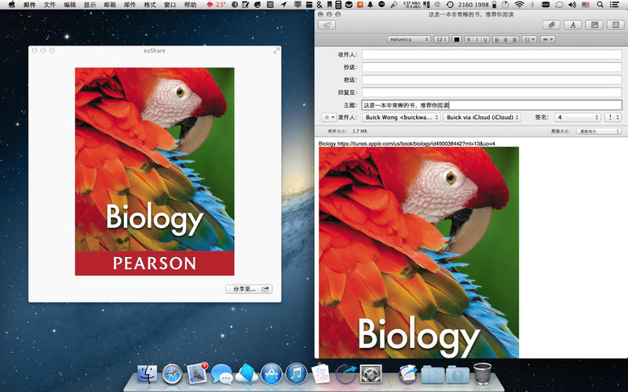This screenshot has height=392, width=628.
Task: Align text right in format bar
Action: tap(514, 39)
